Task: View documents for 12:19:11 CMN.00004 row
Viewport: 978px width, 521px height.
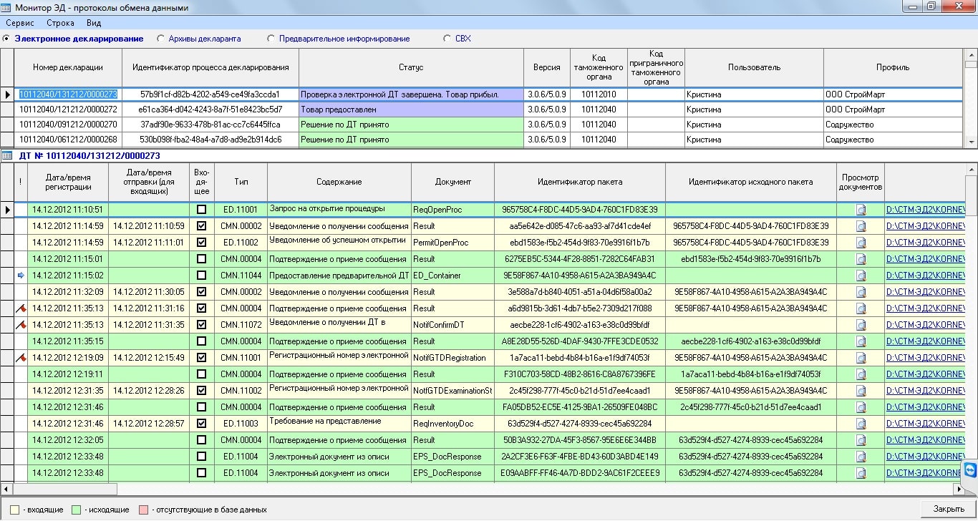Action: pyautogui.click(x=861, y=374)
